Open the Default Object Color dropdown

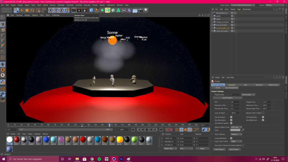coord(236,127)
